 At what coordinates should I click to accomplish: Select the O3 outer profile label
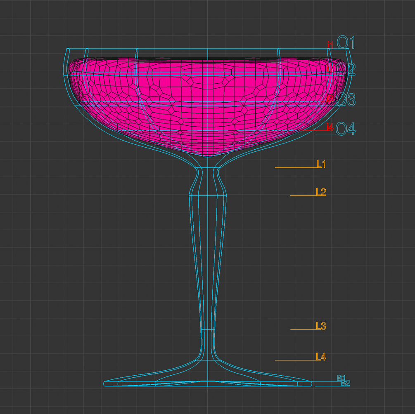pyautogui.click(x=346, y=99)
